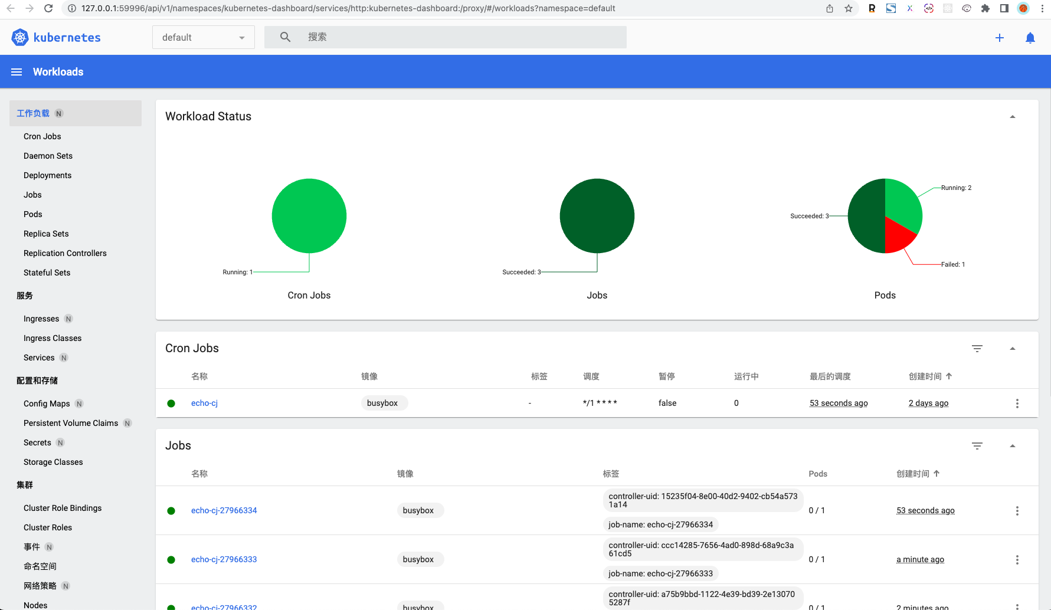Screen dimensions: 1051x610
Task: Open Jobs in sidebar
Action: pyautogui.click(x=32, y=195)
